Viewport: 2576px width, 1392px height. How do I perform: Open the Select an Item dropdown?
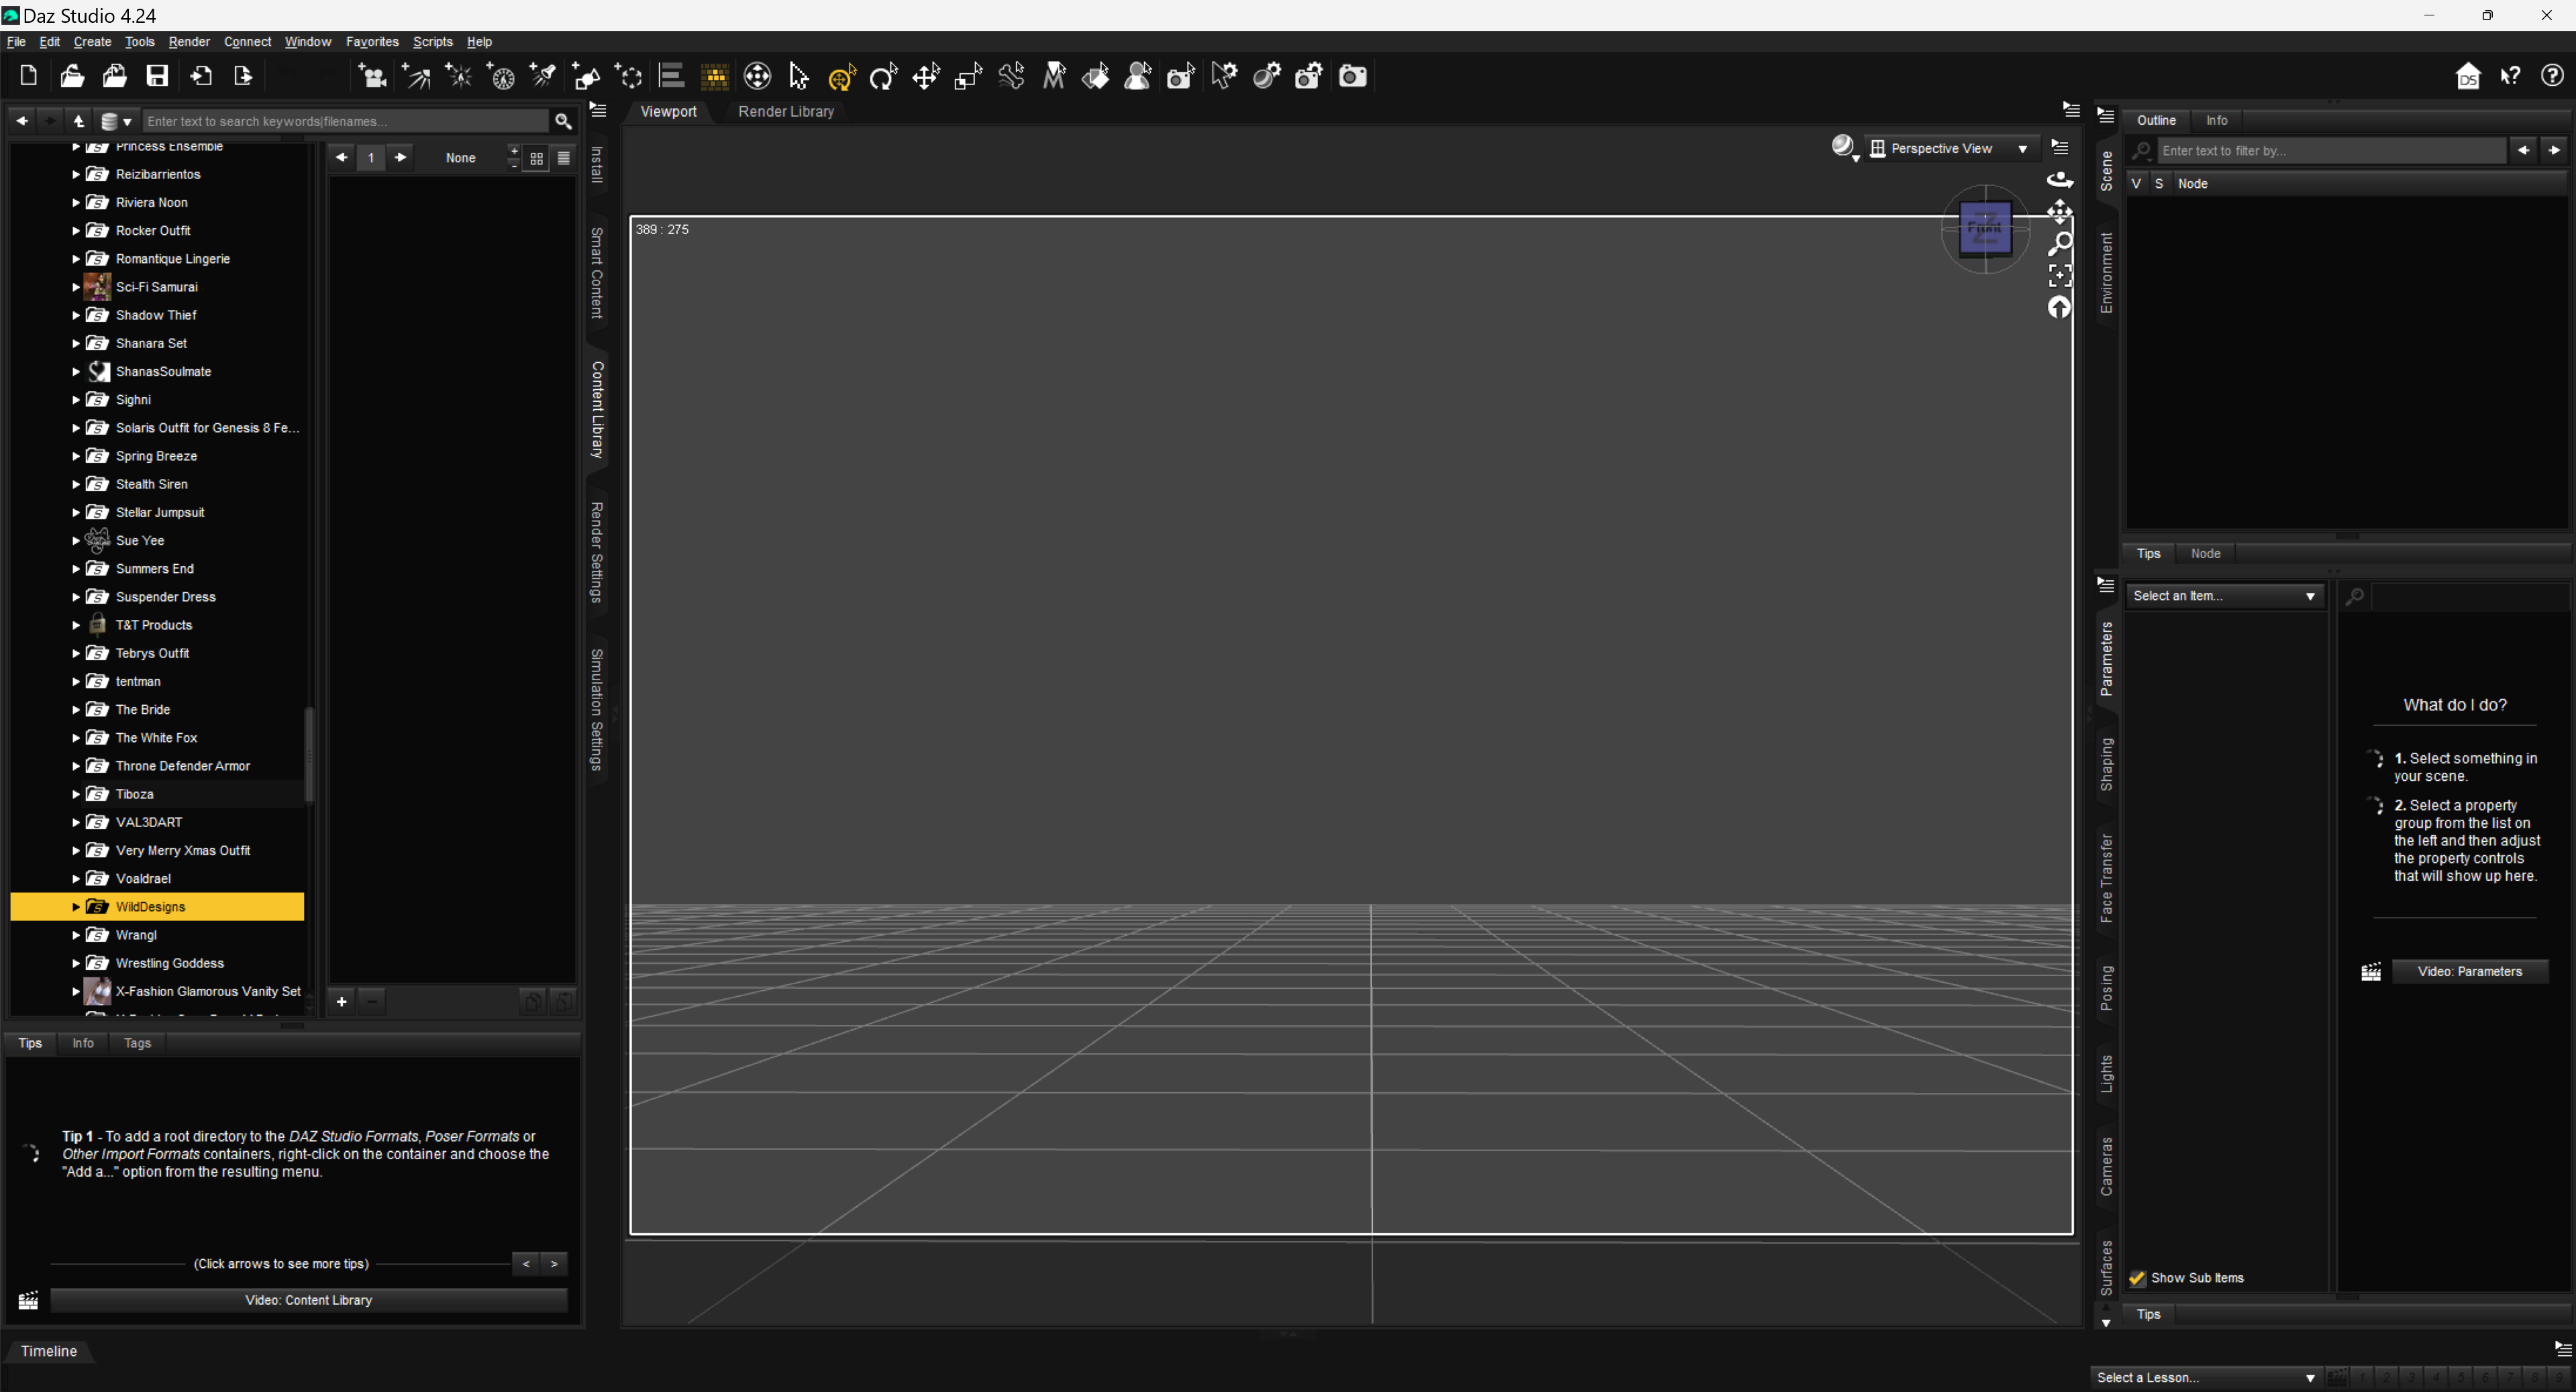2224,596
